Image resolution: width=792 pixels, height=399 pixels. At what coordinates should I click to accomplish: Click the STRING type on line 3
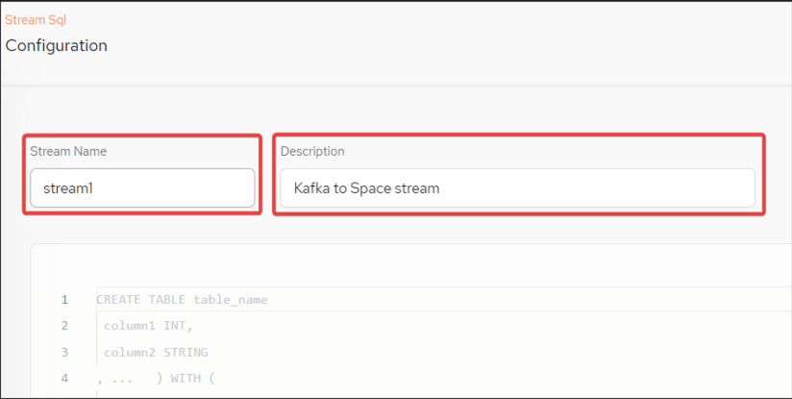(186, 352)
